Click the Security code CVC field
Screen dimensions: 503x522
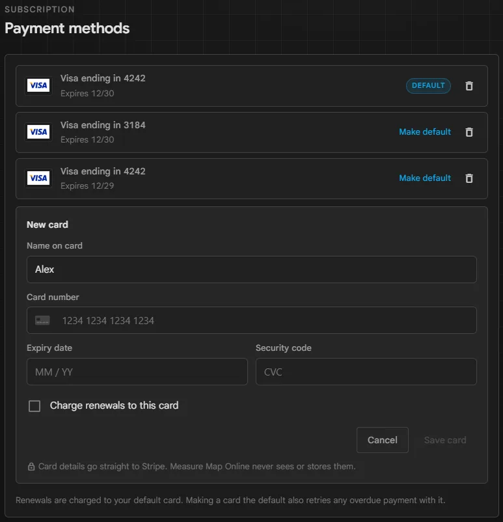pos(366,372)
